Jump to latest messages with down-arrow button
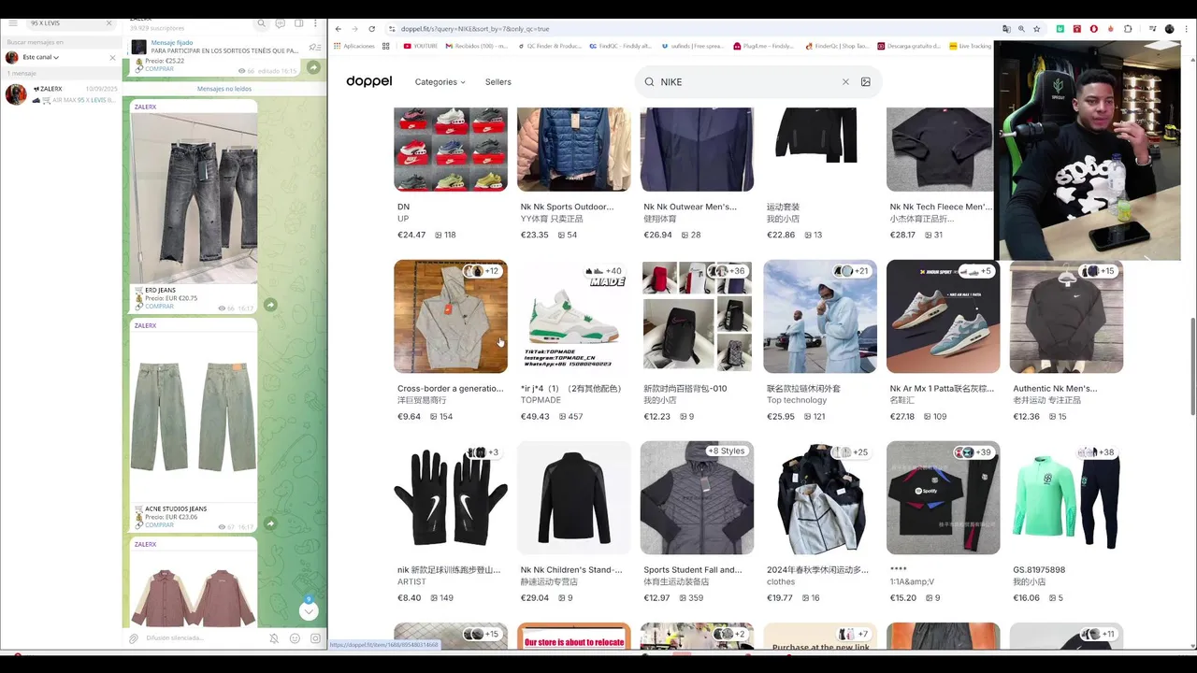 tap(309, 611)
